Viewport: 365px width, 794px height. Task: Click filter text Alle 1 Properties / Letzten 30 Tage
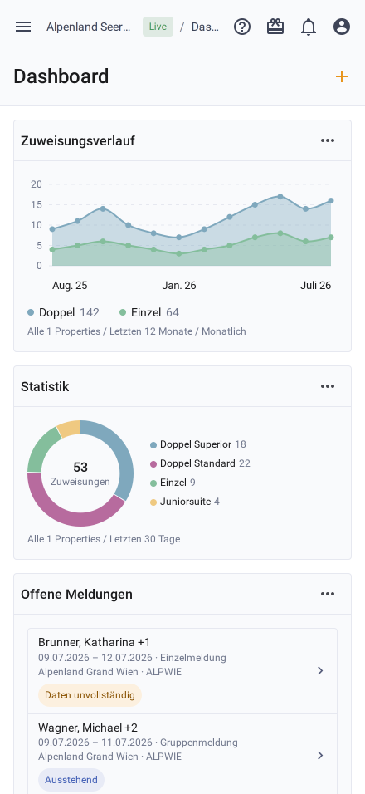point(104,539)
